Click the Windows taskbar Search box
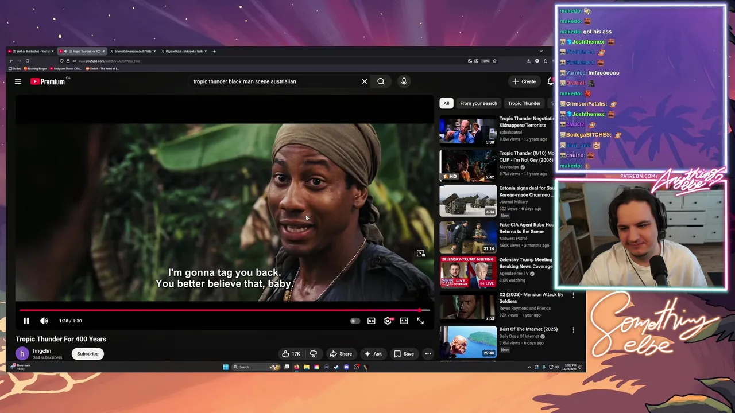Viewport: 735px width, 413px height. 256,367
